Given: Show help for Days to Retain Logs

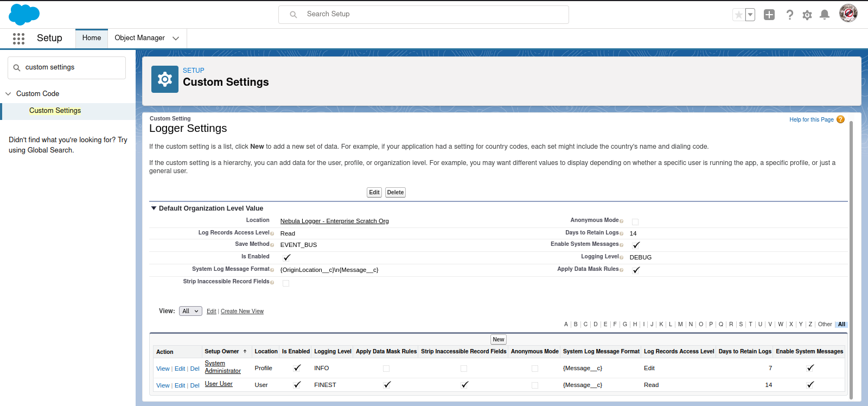Looking at the screenshot, I should point(622,233).
